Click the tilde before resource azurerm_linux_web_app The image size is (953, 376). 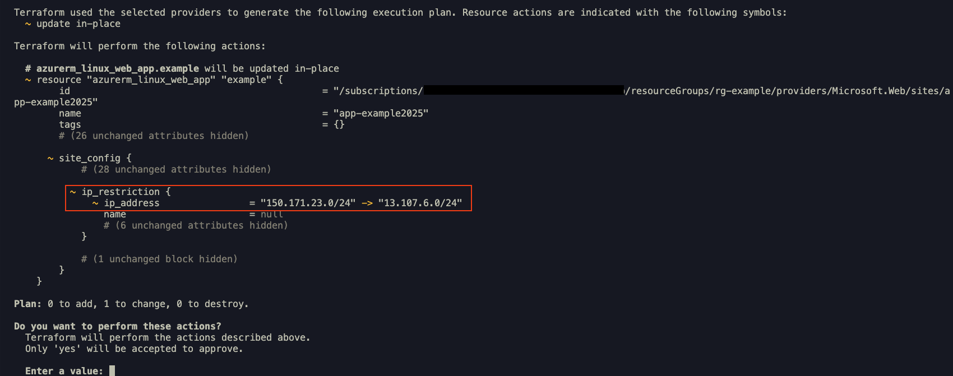click(x=28, y=80)
